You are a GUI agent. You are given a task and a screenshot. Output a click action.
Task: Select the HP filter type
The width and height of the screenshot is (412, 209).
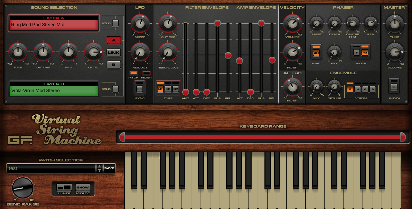(x=168, y=89)
